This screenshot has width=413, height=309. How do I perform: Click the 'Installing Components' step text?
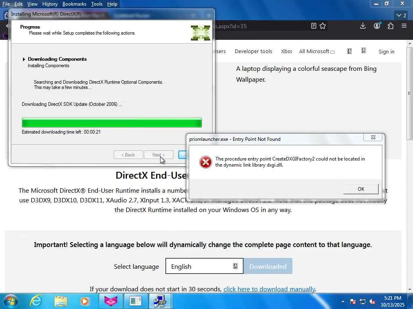(48, 66)
